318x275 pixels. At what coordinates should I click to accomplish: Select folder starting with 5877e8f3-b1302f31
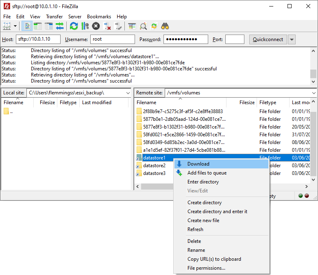(x=183, y=127)
